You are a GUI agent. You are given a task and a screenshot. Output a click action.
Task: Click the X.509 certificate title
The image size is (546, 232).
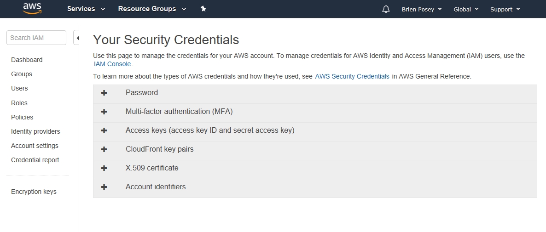[x=152, y=168]
